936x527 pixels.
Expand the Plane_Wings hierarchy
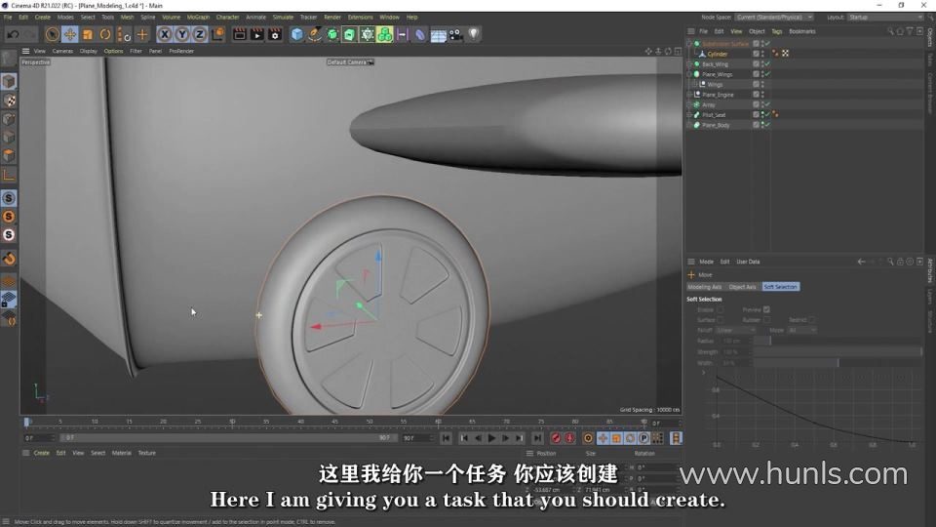[x=689, y=74]
